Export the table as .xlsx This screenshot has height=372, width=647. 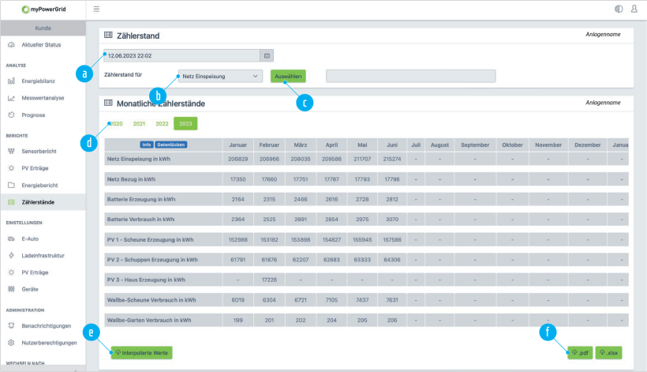click(608, 352)
